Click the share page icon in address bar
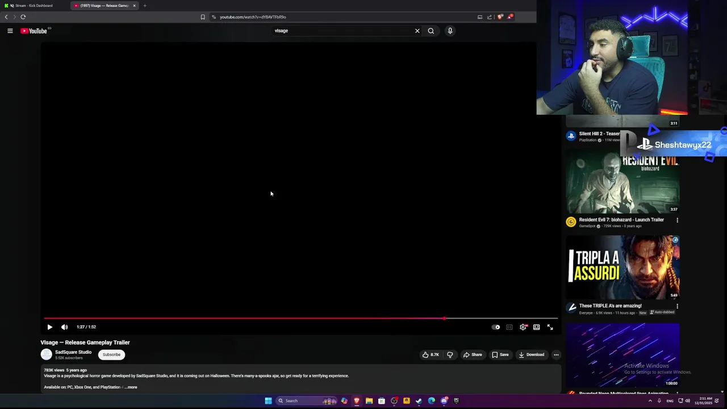The height and width of the screenshot is (409, 727). tap(490, 17)
